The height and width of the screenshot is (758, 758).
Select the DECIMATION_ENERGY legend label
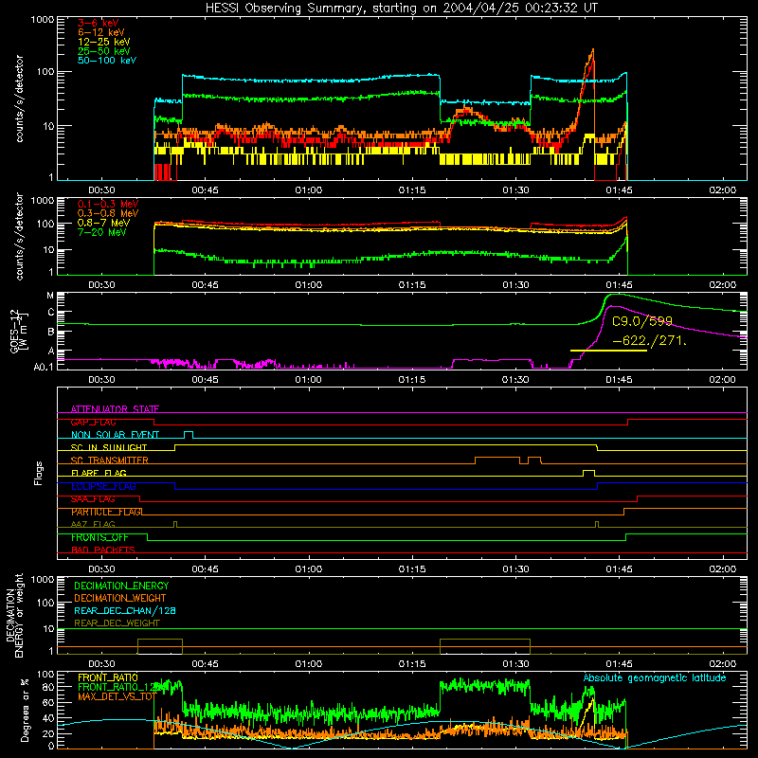point(121,586)
